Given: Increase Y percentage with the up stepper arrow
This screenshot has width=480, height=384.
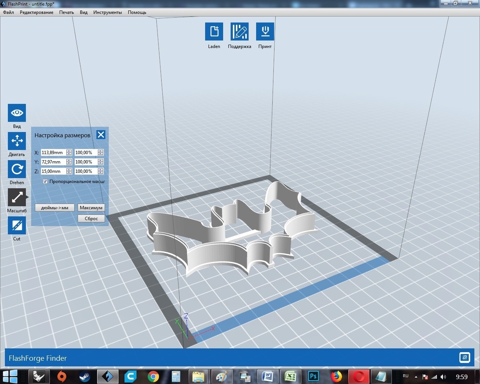Looking at the screenshot, I should coord(100,160).
